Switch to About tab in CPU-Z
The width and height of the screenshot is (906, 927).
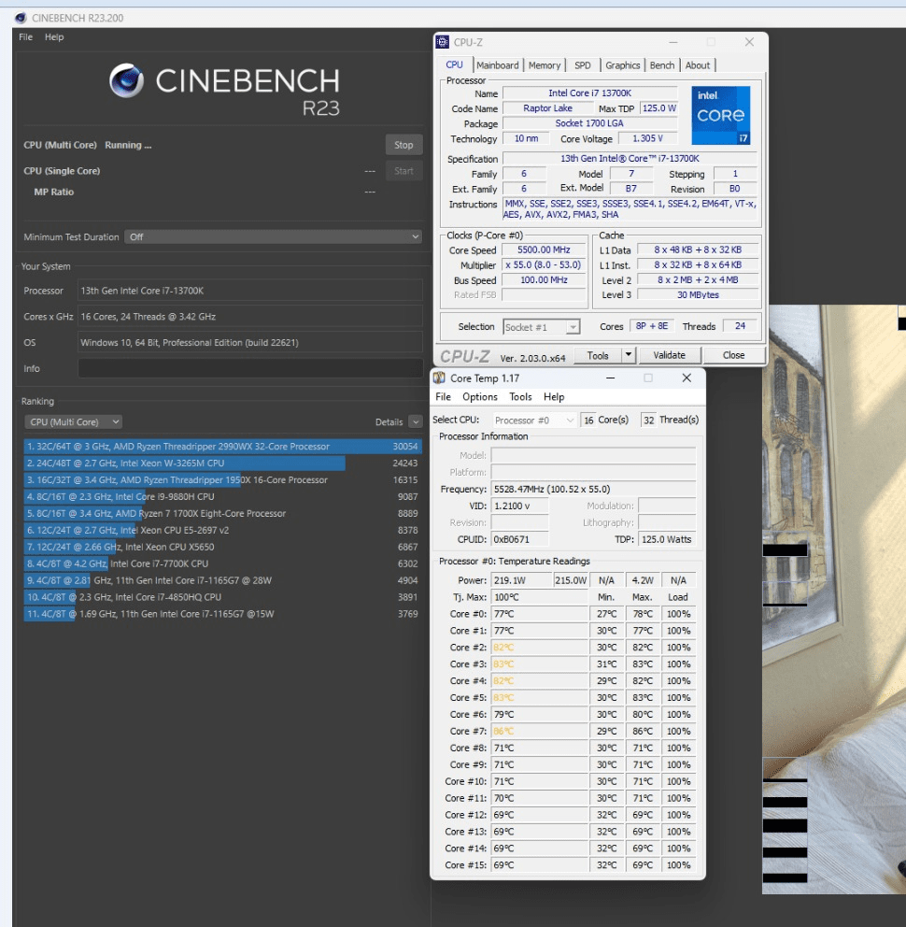click(698, 65)
